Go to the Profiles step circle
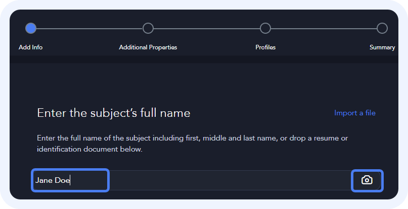This screenshot has width=408, height=209. click(x=265, y=28)
